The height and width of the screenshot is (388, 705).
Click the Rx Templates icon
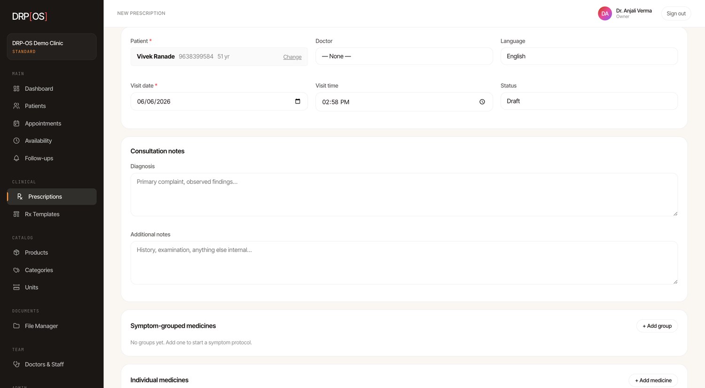[x=16, y=214]
